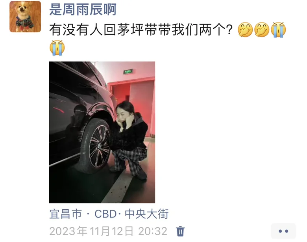This screenshot has width=307, height=242.
Task: Click the crouching girl in the photo
Action: tap(129, 140)
